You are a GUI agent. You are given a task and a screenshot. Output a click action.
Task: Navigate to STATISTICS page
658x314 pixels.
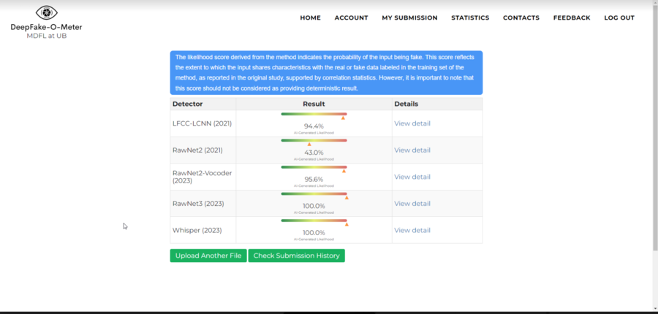[x=470, y=18]
